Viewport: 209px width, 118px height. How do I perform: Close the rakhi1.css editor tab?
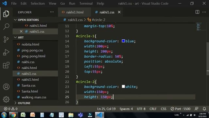119,12
